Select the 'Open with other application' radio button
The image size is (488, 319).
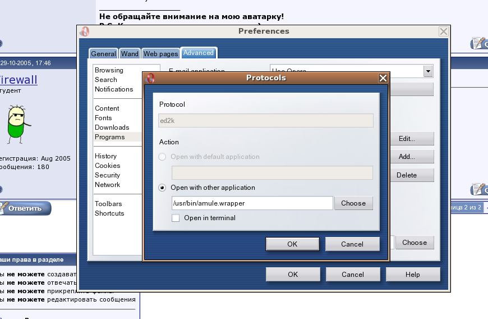(x=162, y=188)
